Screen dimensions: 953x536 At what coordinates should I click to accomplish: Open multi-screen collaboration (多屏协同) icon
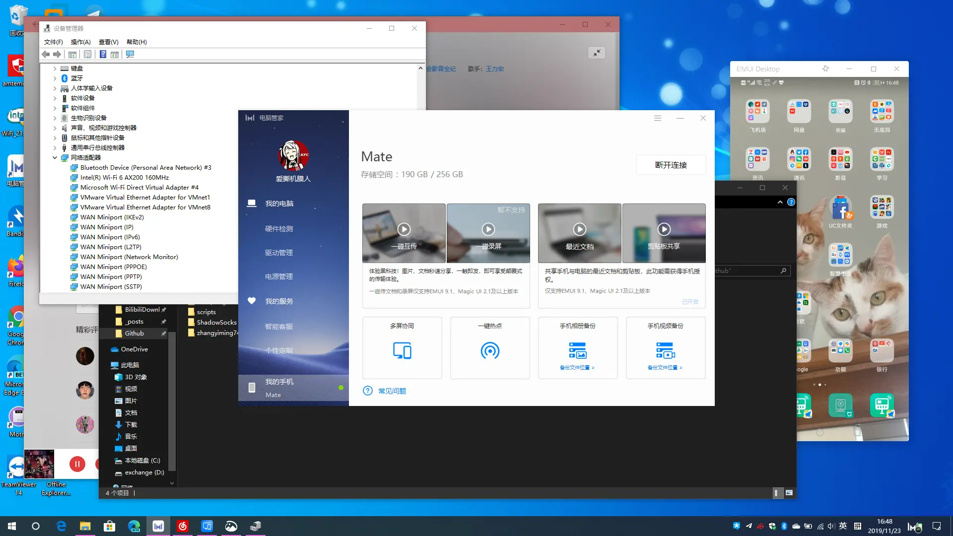(402, 350)
